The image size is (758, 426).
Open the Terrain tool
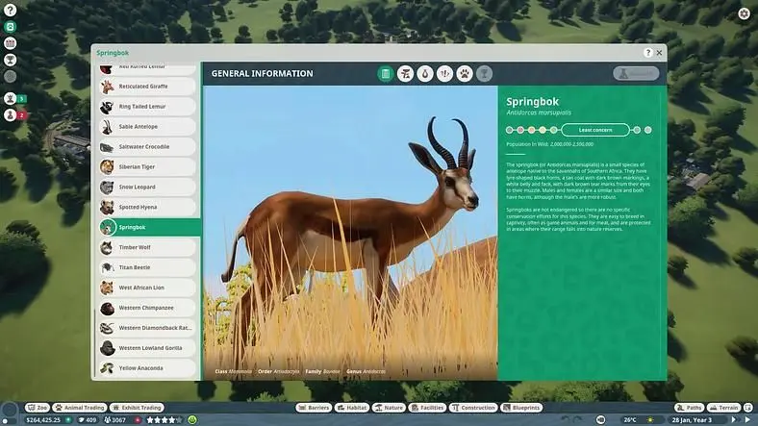tap(724, 408)
